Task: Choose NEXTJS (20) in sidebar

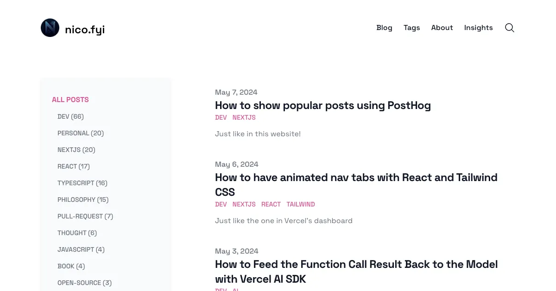Action: click(76, 150)
